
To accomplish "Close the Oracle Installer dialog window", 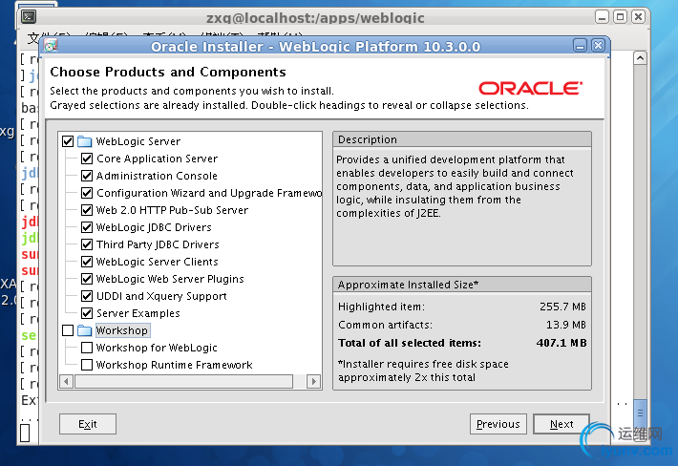I will 598,45.
